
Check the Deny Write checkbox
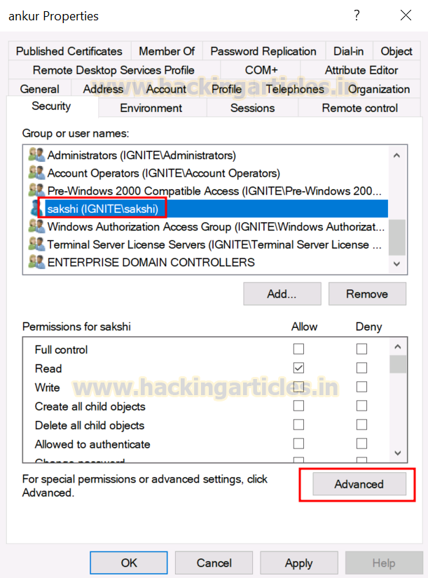(361, 387)
